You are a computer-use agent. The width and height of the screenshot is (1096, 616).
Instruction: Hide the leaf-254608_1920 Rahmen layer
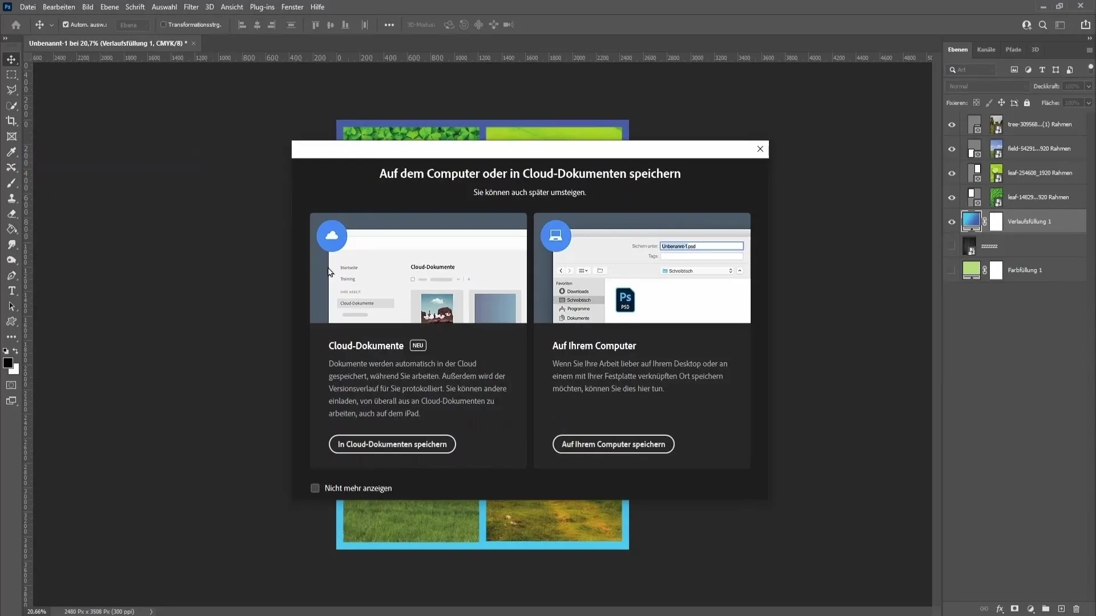[x=952, y=173]
